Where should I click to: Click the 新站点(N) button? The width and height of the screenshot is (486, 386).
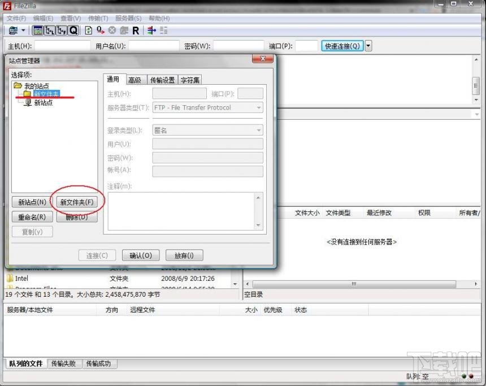pyautogui.click(x=32, y=202)
